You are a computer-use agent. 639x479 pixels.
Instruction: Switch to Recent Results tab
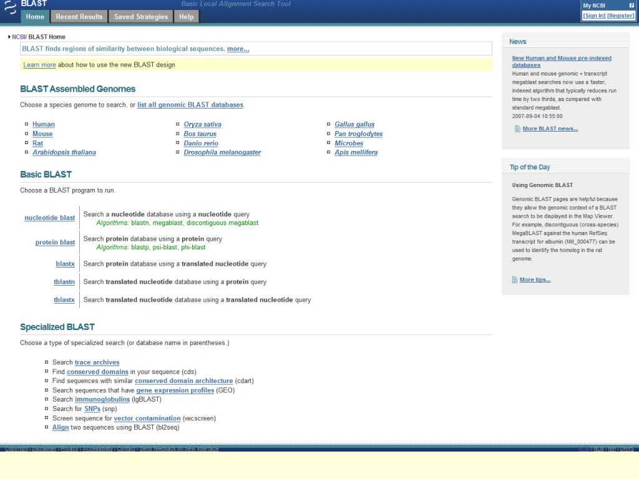(x=79, y=17)
